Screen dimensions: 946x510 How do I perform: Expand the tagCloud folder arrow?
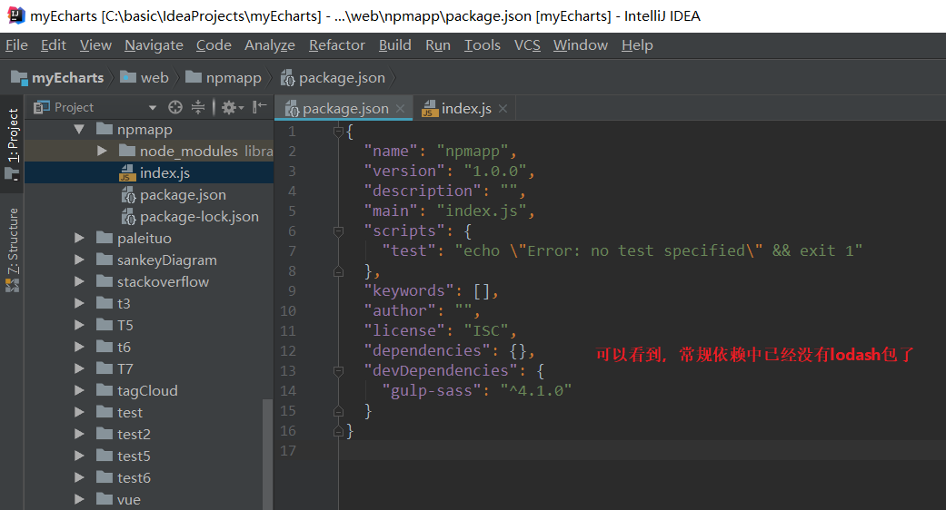click(x=79, y=391)
